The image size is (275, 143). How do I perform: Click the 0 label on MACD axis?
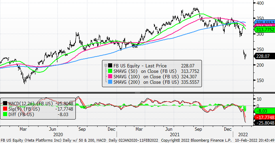coord(258,106)
